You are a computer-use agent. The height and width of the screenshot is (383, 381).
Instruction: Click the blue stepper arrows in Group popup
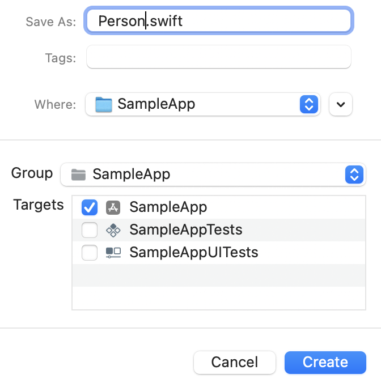point(354,175)
